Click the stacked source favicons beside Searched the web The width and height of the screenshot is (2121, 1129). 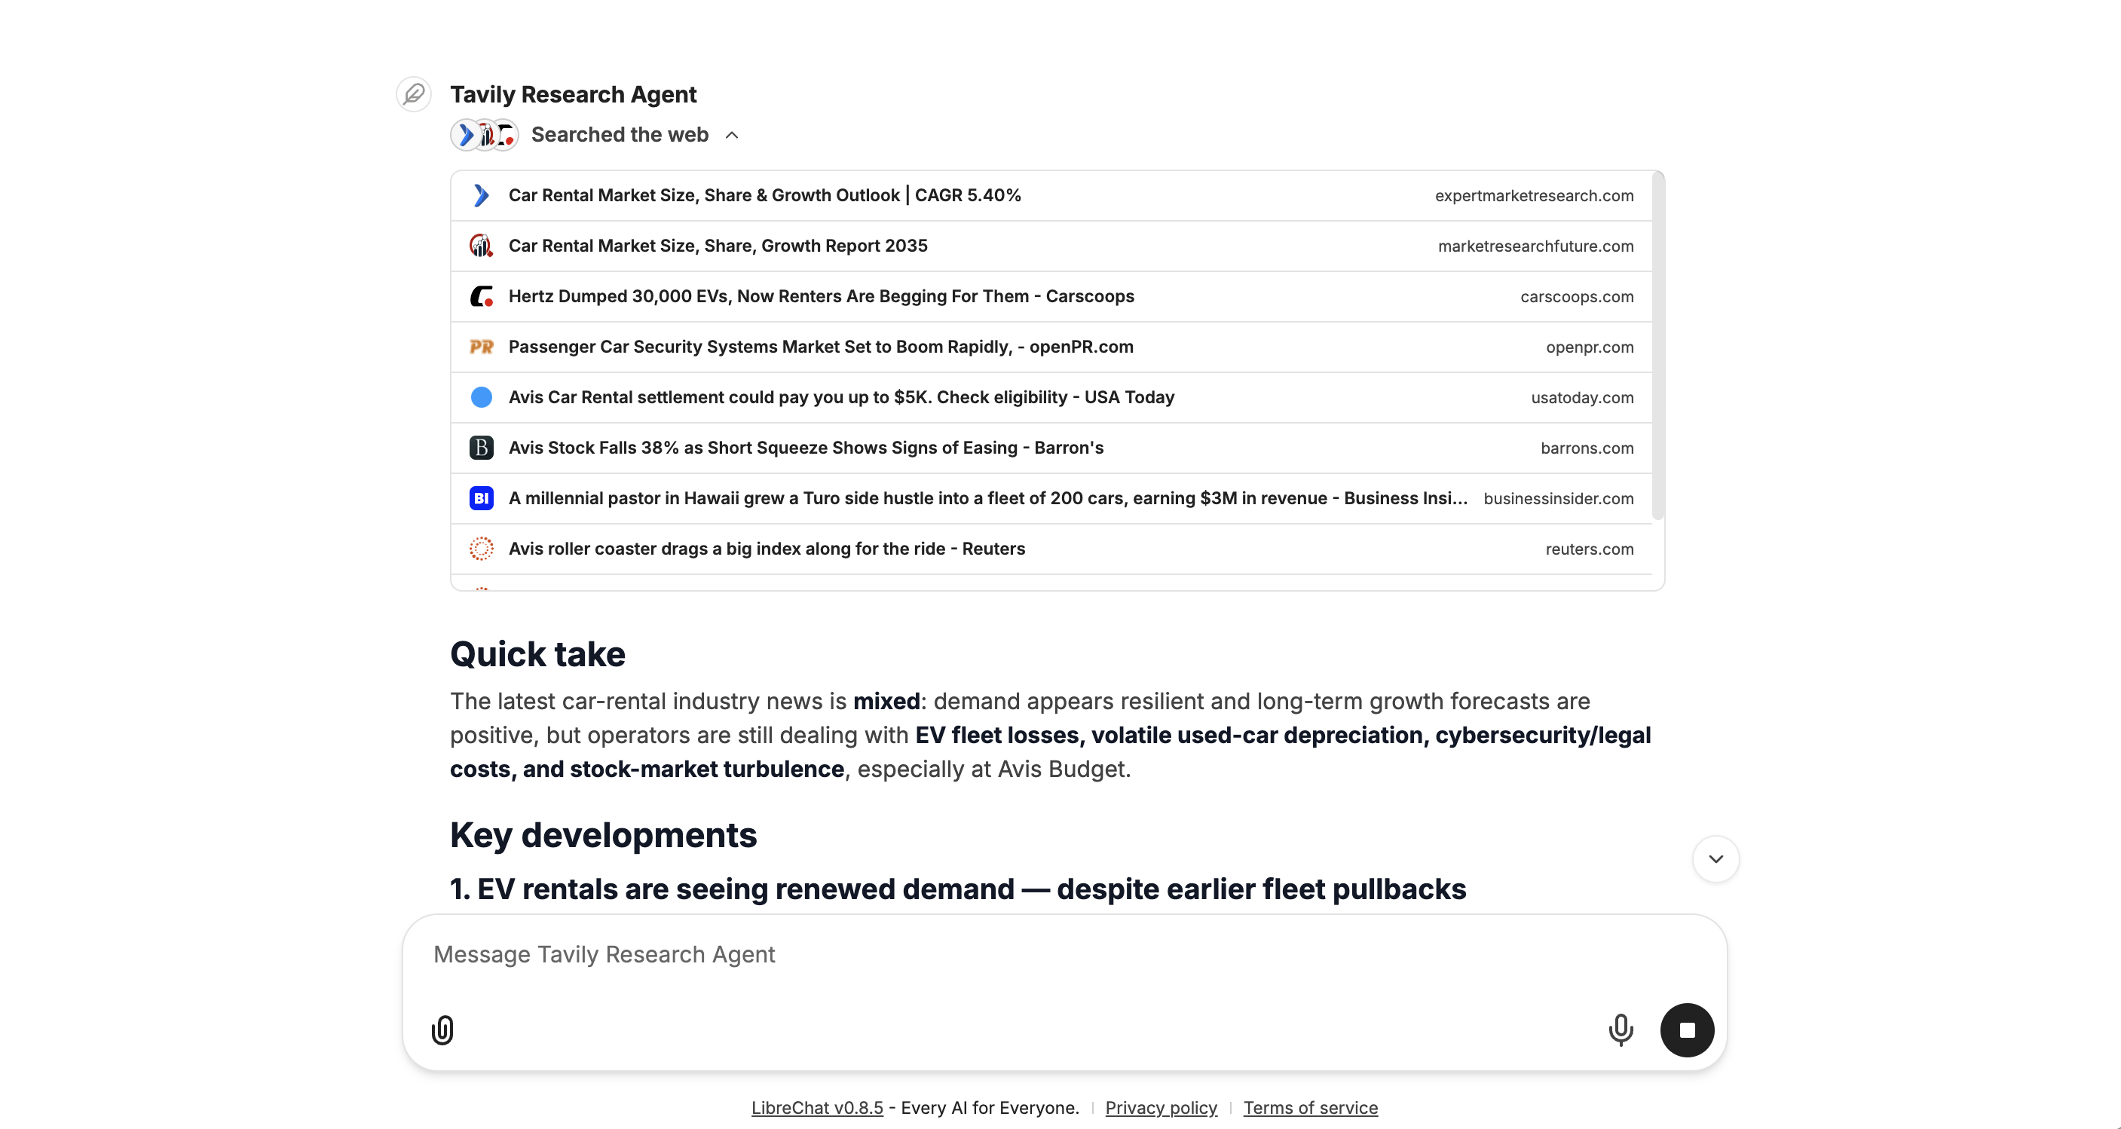point(484,135)
